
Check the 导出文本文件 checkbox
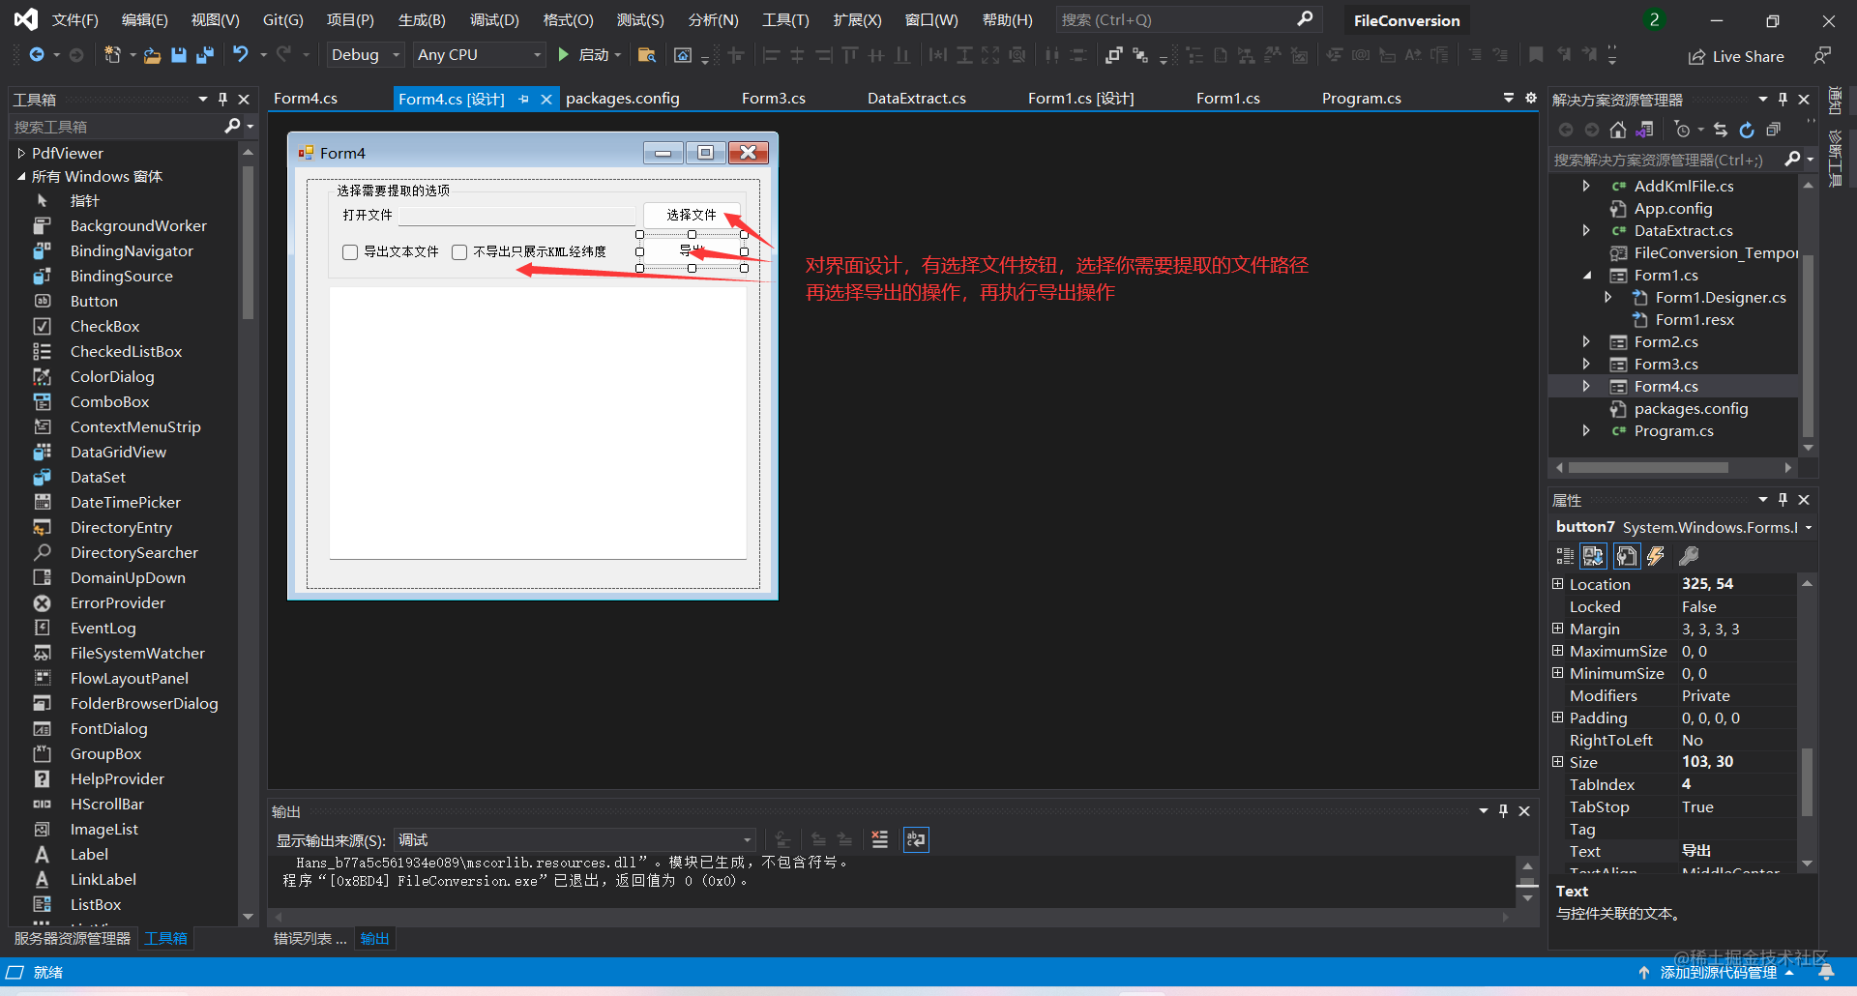pos(350,252)
